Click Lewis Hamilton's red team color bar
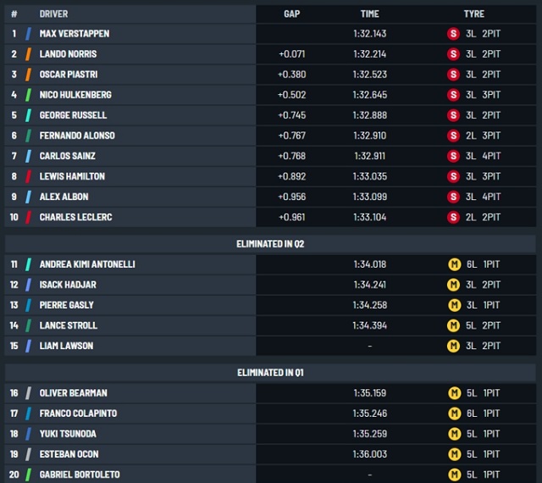542x483 pixels. pyautogui.click(x=29, y=176)
